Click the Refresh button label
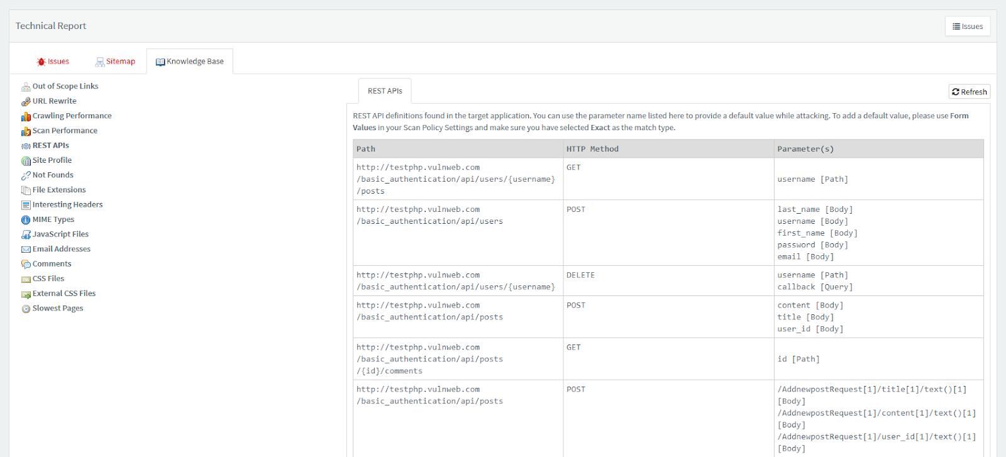Image resolution: width=1006 pixels, height=457 pixels. pyautogui.click(x=974, y=92)
